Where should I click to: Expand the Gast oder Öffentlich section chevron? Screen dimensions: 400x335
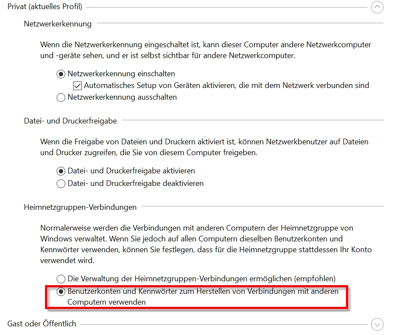[x=377, y=324]
